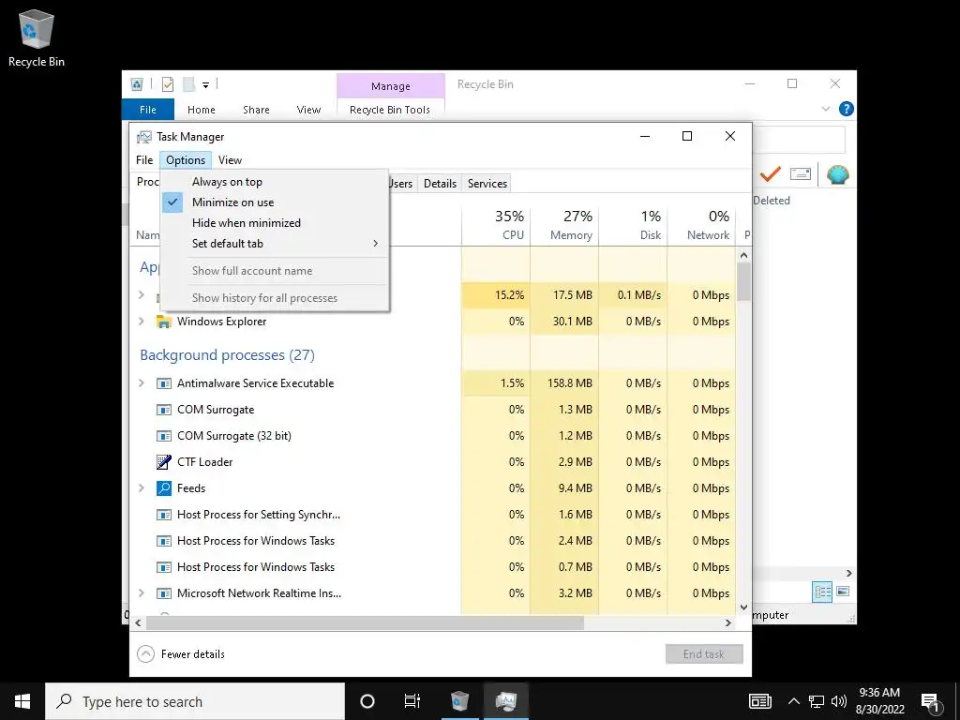Click Task Manager taskbar icon
The height and width of the screenshot is (720, 960).
coord(505,701)
